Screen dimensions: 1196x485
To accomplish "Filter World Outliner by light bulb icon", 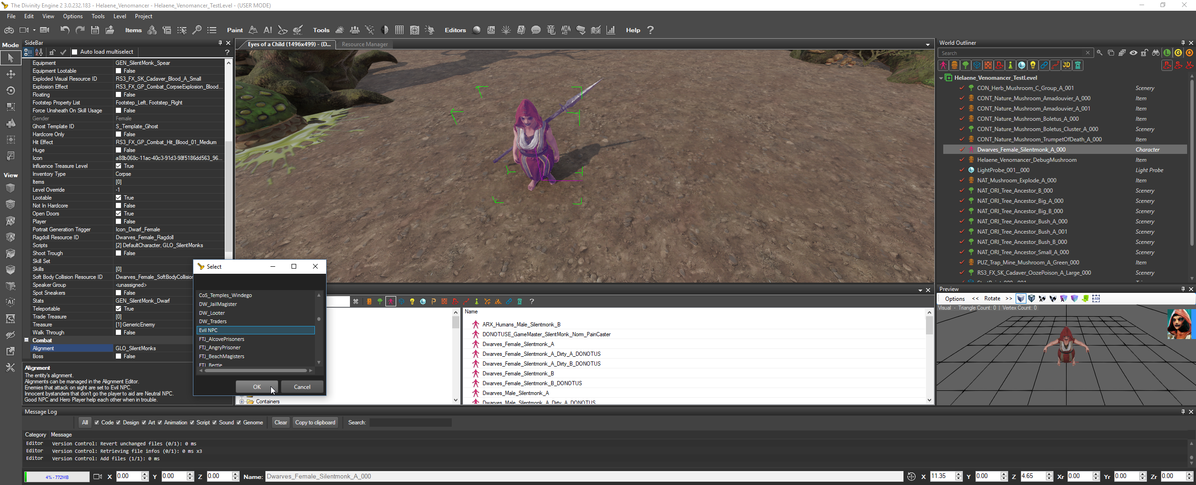I will pos(1033,65).
